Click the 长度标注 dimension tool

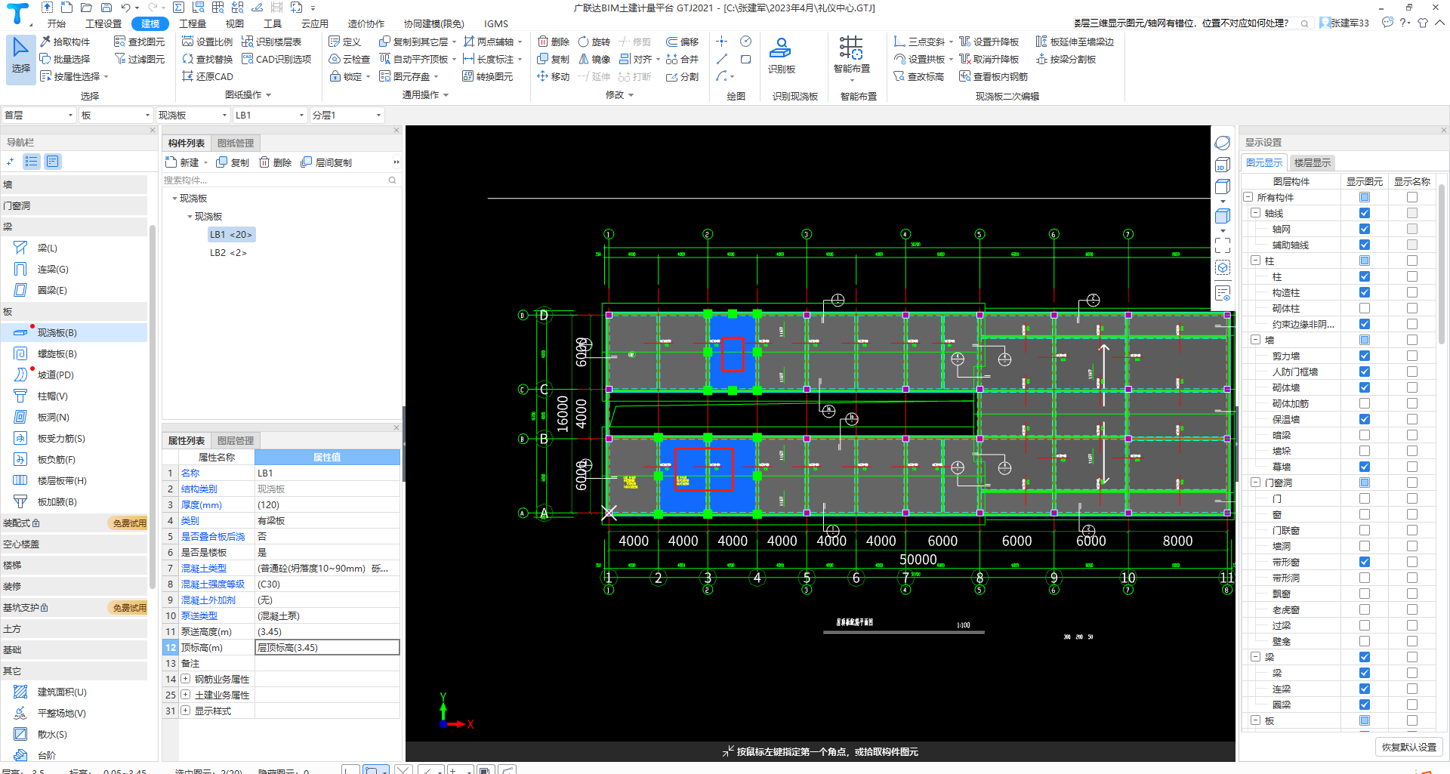click(x=488, y=59)
